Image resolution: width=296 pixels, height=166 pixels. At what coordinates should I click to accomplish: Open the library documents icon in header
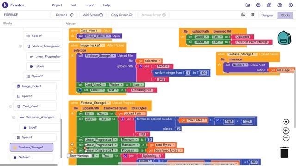[x=269, y=5]
